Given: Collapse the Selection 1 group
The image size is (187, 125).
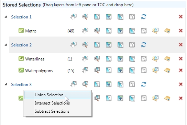Looking at the screenshot, I should (6, 17).
